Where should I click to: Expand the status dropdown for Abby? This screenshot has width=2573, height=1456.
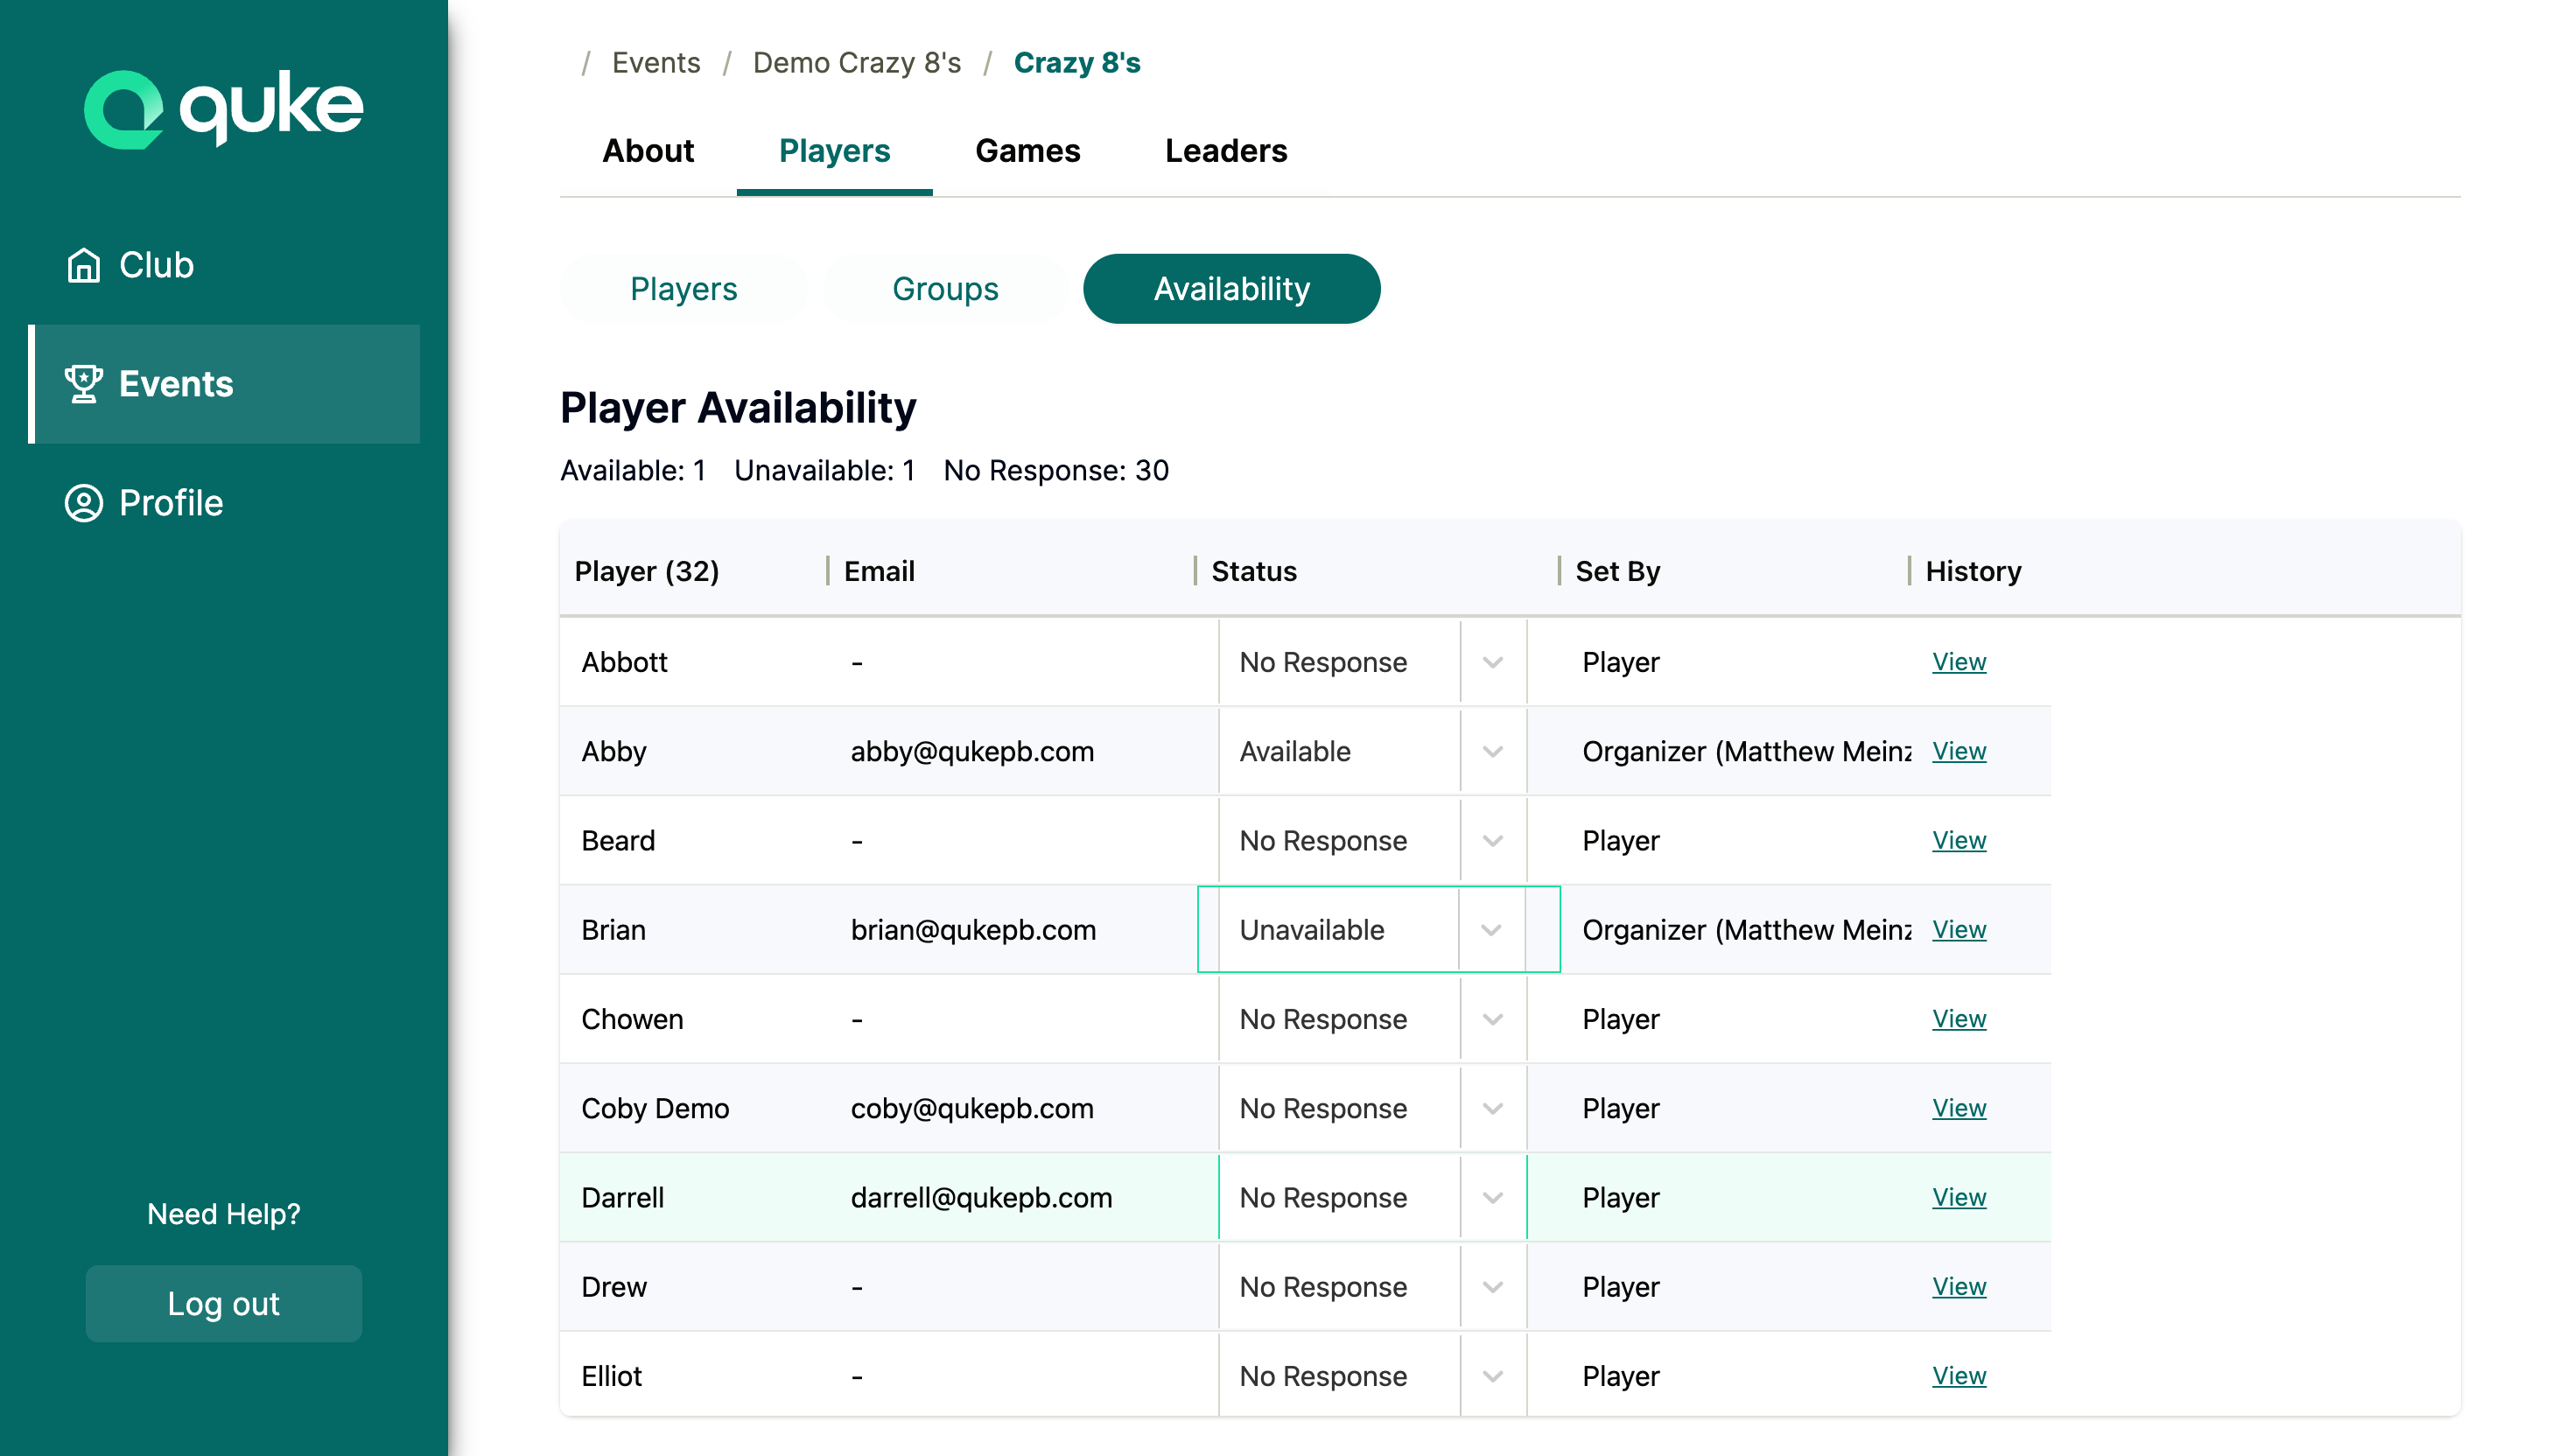point(1492,751)
